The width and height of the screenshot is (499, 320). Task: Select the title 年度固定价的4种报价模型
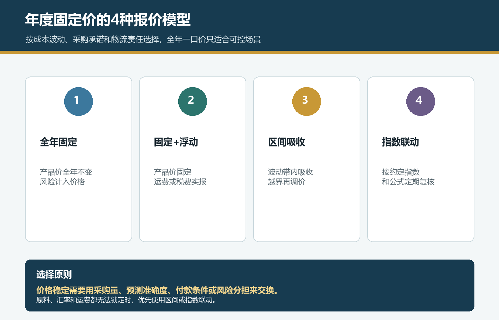click(108, 20)
